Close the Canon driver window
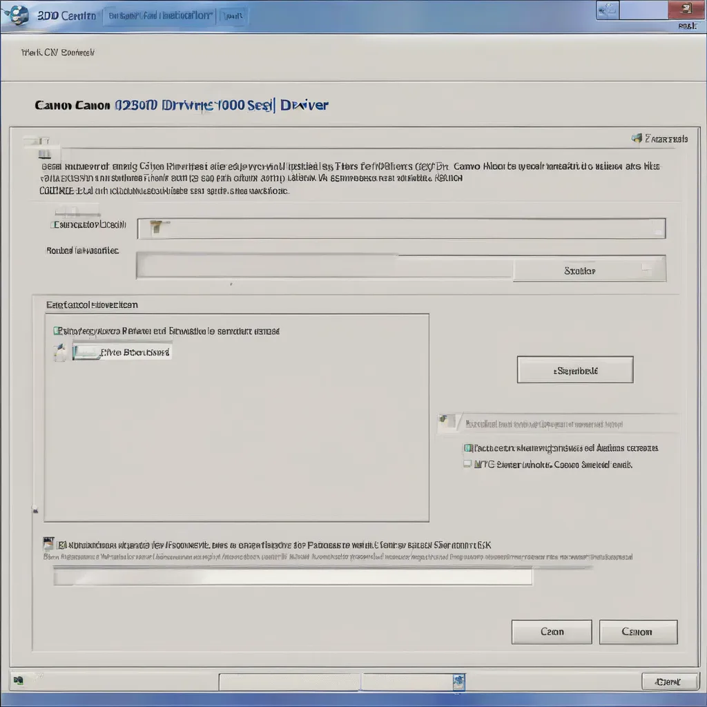707x707 pixels. click(x=686, y=10)
